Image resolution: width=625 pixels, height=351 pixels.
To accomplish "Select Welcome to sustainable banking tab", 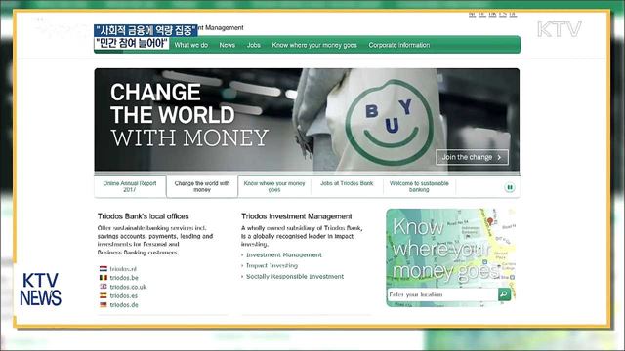I will pos(419,186).
